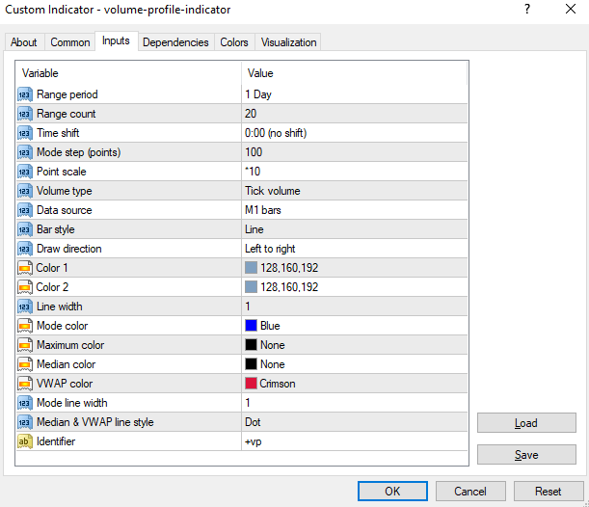Click the Value column header
Viewport: 589px width, 507px height.
(x=354, y=73)
